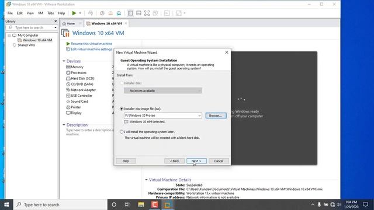The height and width of the screenshot is (210, 374).
Task: Open the Edit menu
Action: [19, 13]
